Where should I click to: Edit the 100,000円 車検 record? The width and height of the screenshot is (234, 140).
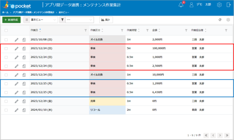click(x=17, y=49)
